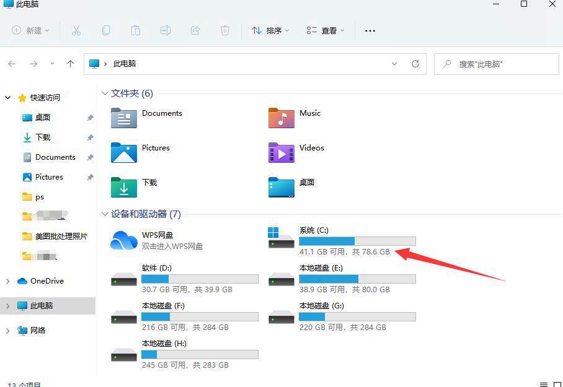This screenshot has width=563, height=387.
Task: Select the Cut icon in the toolbar
Action: point(76,30)
